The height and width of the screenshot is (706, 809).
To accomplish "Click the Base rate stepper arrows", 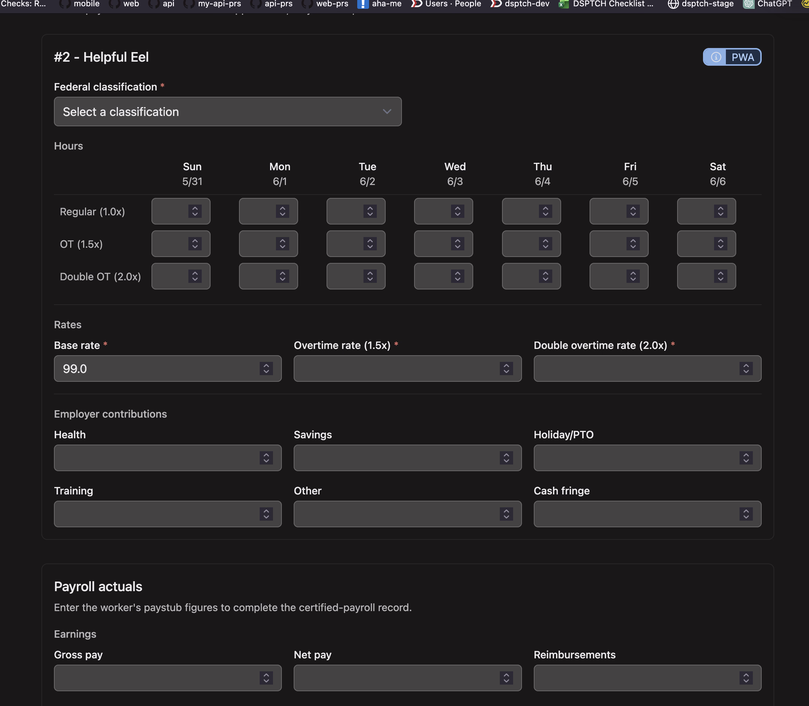I will pyautogui.click(x=266, y=369).
